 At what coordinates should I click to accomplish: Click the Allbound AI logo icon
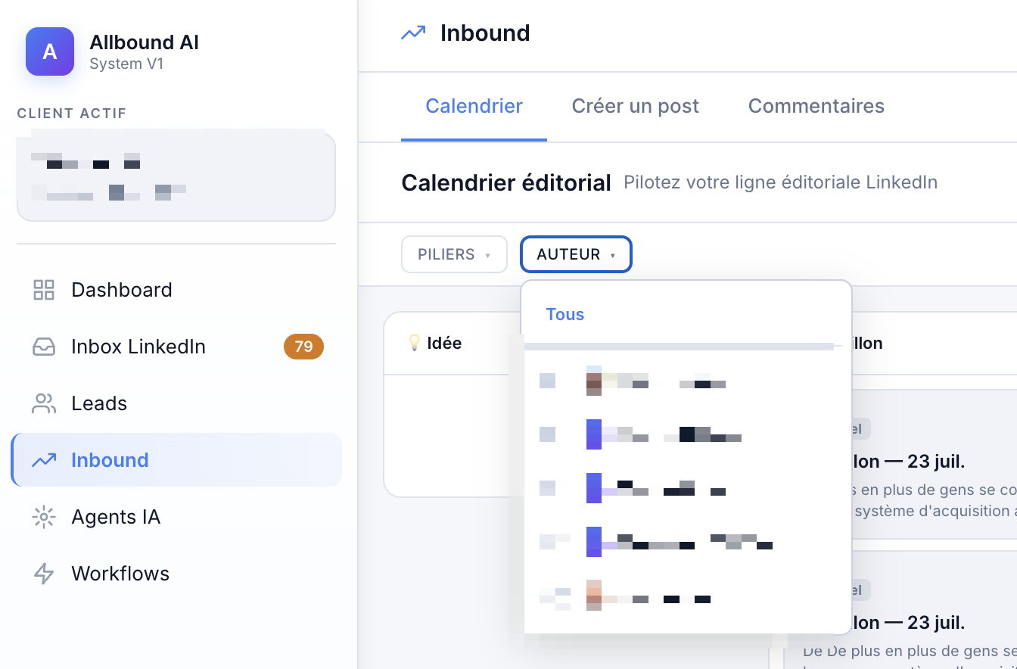[x=50, y=51]
